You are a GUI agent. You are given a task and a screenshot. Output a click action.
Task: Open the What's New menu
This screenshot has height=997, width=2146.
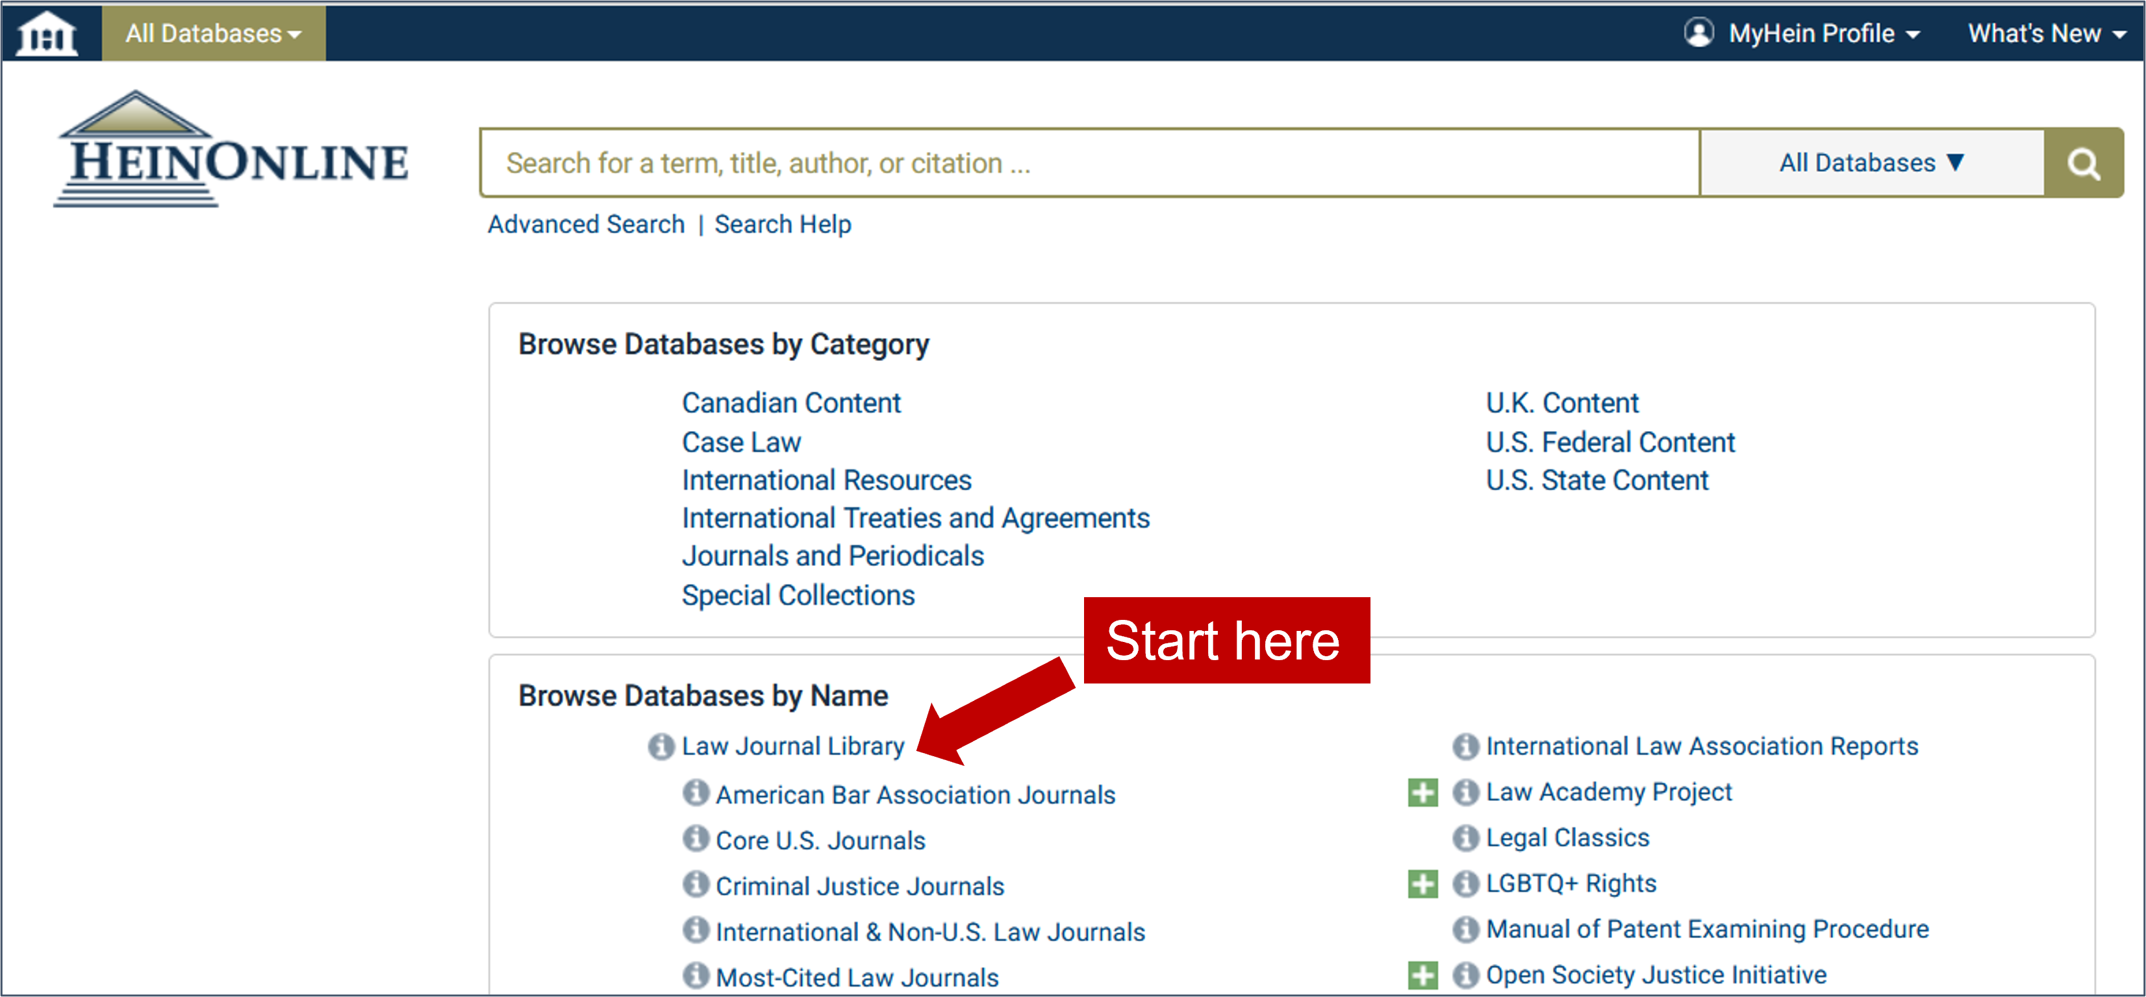(2047, 33)
